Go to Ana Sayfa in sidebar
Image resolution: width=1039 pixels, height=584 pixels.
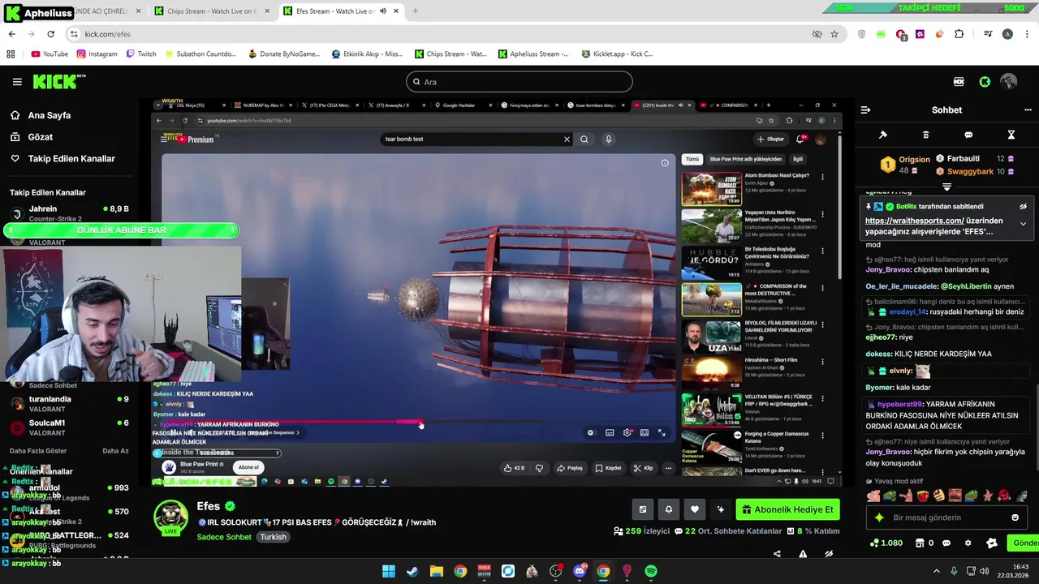pos(49,115)
